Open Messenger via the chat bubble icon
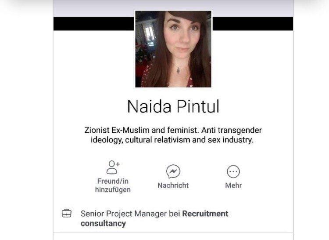 pos(173,171)
